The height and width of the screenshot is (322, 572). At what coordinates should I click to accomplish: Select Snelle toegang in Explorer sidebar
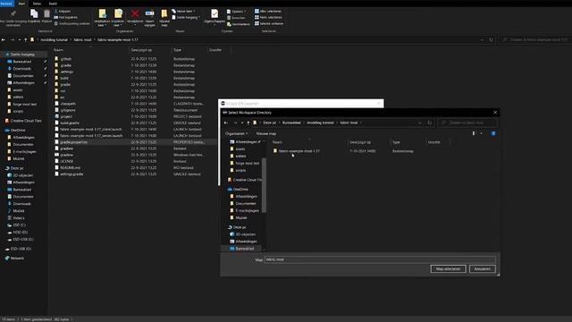[21, 55]
